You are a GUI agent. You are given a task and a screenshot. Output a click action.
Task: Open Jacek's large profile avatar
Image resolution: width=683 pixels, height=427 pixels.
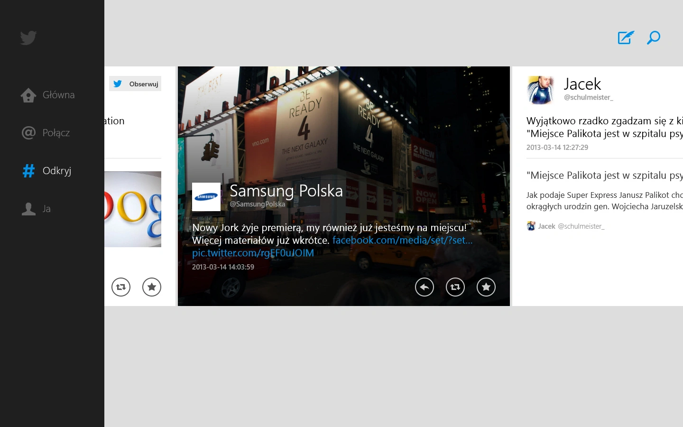[541, 90]
